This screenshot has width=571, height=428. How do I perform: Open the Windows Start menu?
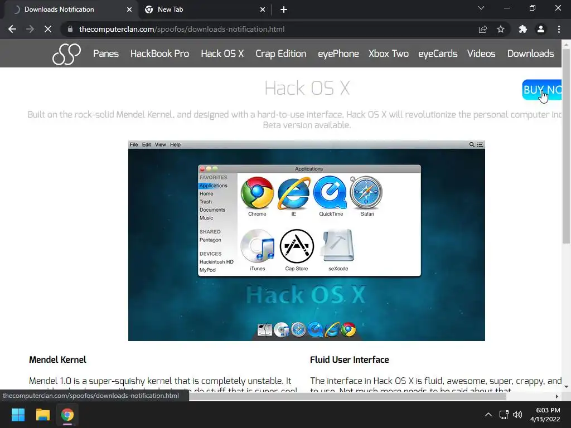(x=18, y=415)
